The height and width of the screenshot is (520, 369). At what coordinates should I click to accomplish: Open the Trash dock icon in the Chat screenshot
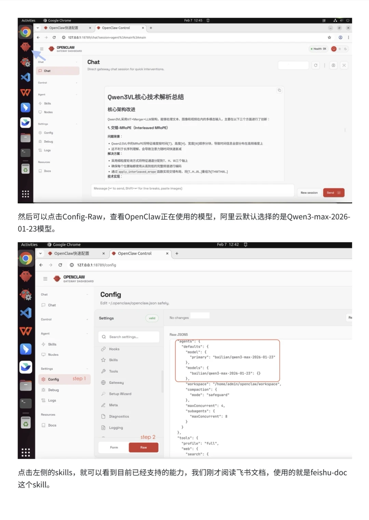coord(25,168)
